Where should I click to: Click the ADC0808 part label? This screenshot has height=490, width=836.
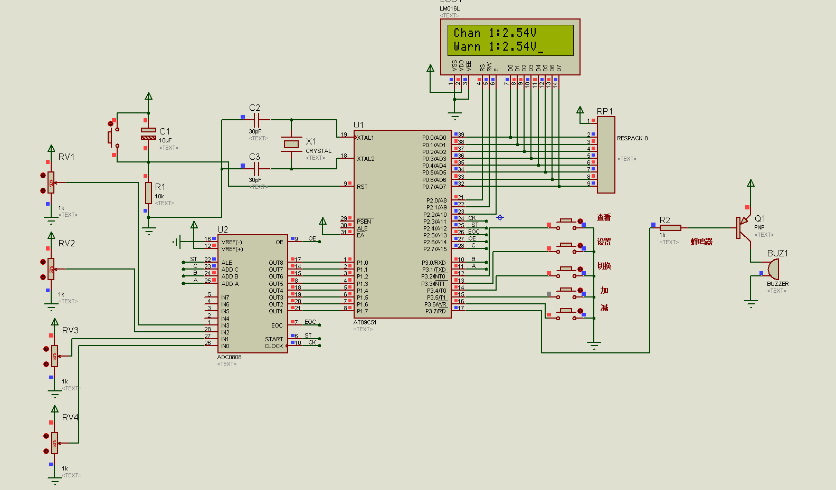229,357
